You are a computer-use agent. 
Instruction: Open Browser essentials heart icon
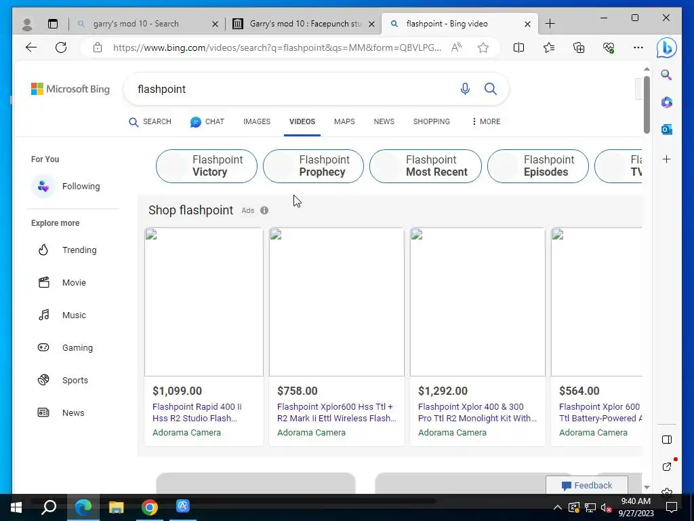609,47
